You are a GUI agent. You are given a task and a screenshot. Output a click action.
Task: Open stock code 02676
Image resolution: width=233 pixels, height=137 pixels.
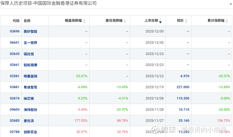(15, 98)
